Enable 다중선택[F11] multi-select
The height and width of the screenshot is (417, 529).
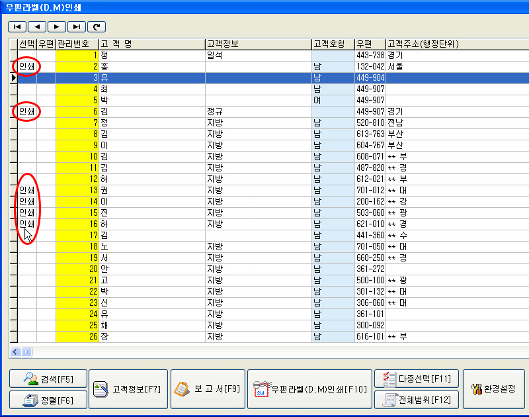tap(417, 379)
